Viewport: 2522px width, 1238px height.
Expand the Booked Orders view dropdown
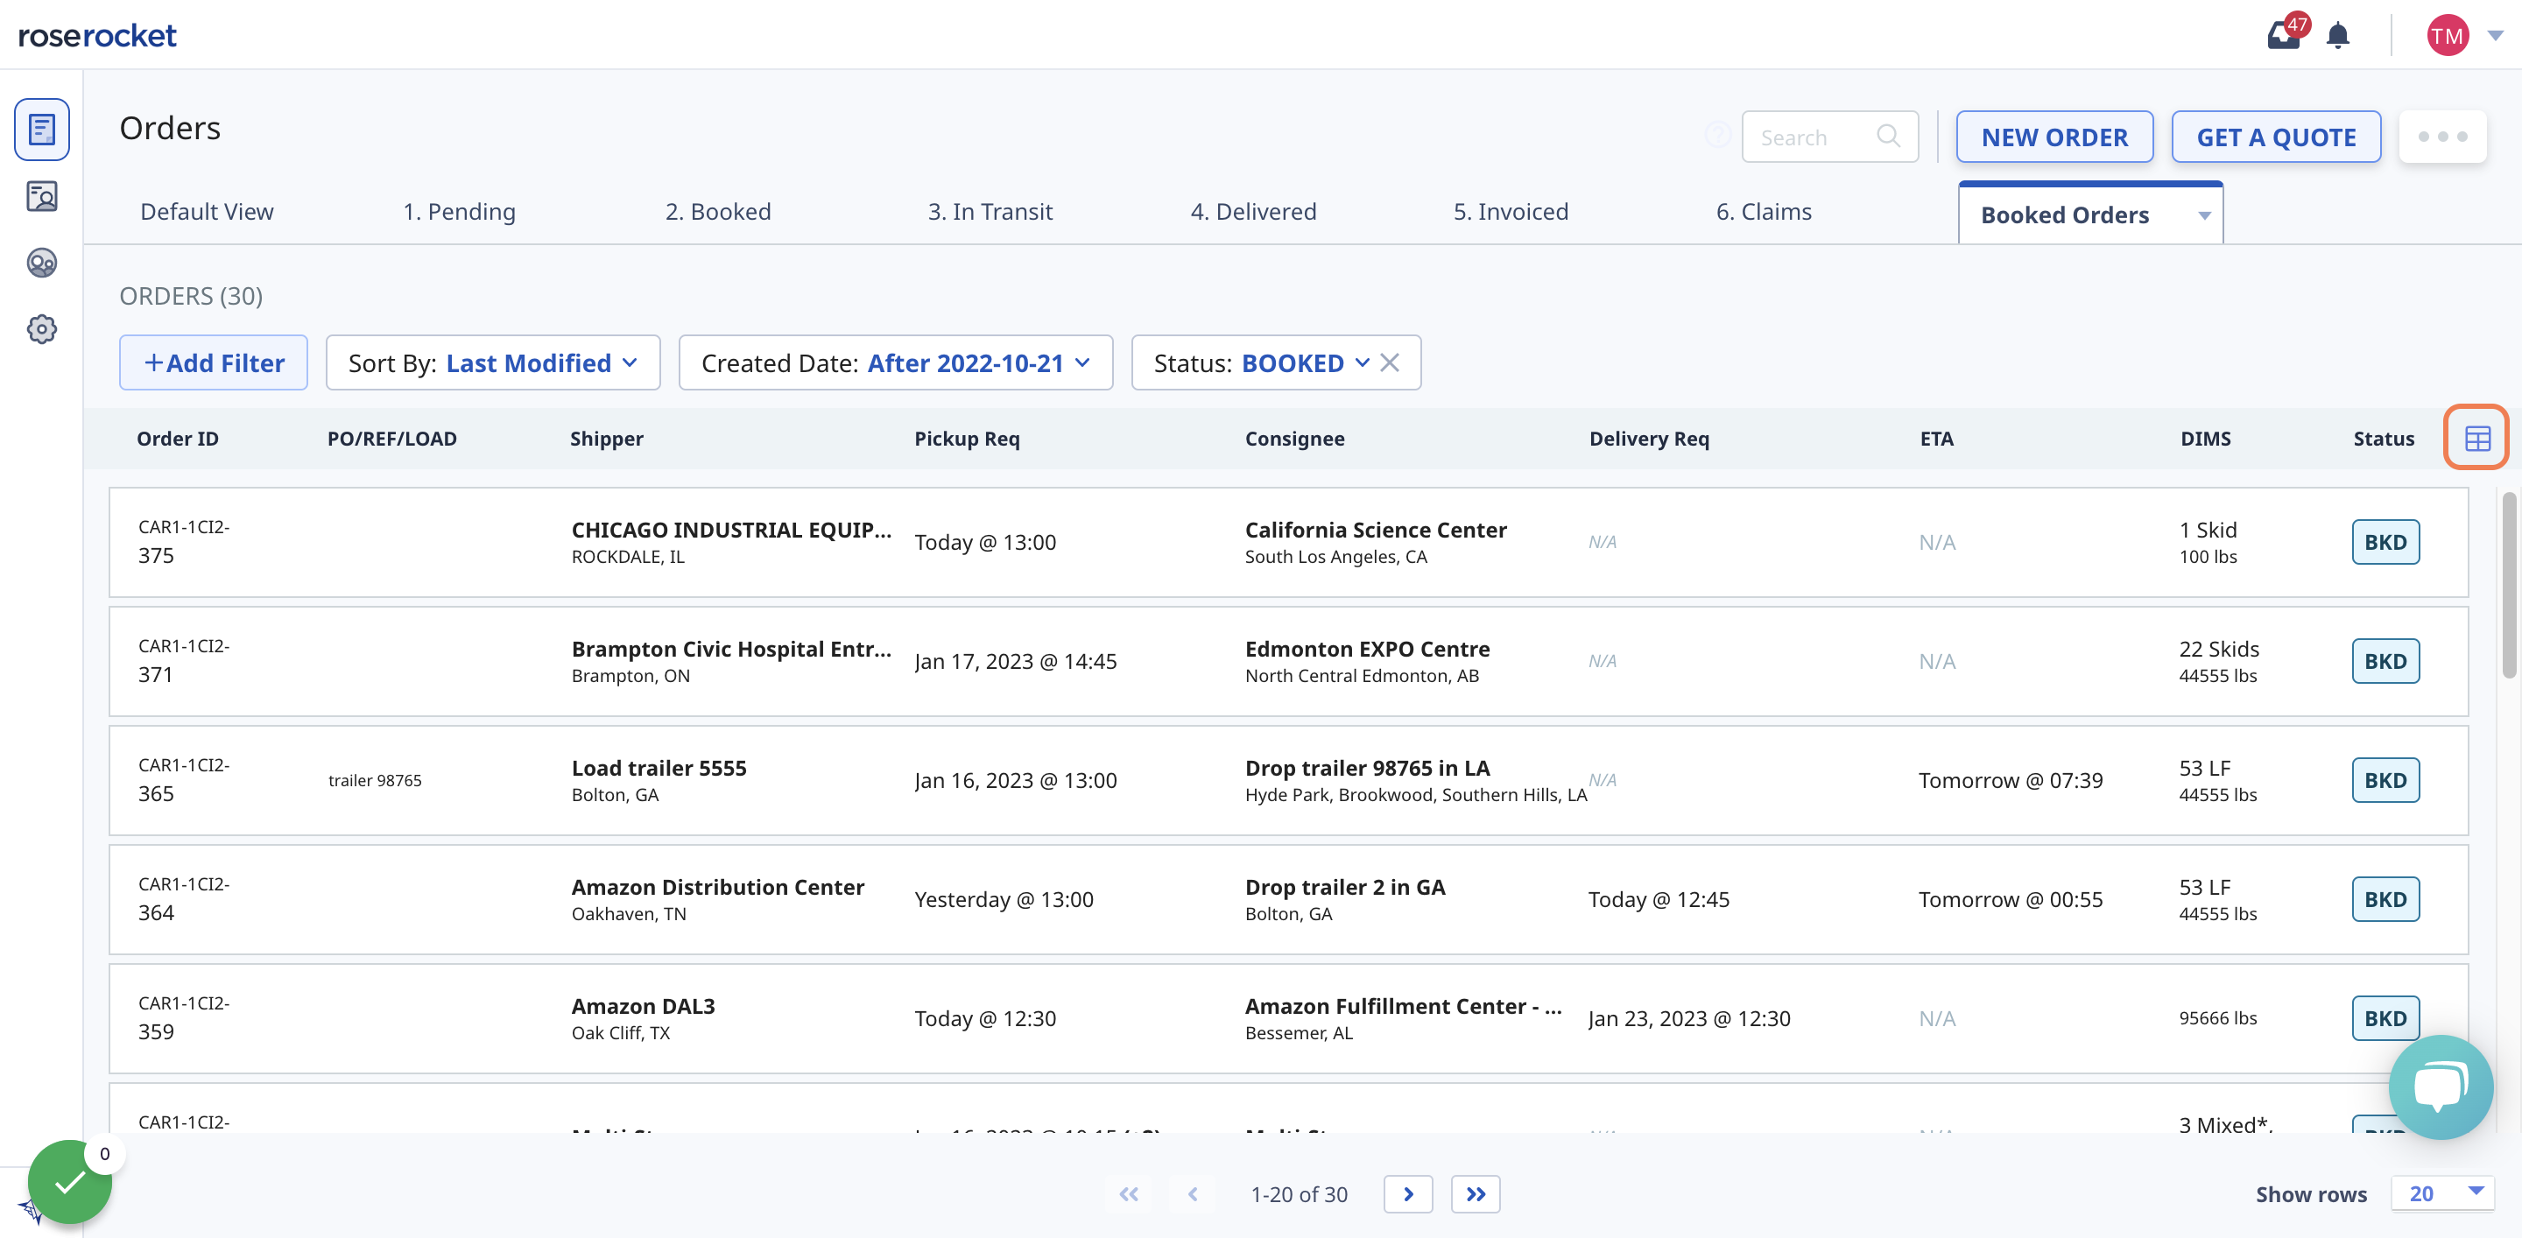point(2204,215)
